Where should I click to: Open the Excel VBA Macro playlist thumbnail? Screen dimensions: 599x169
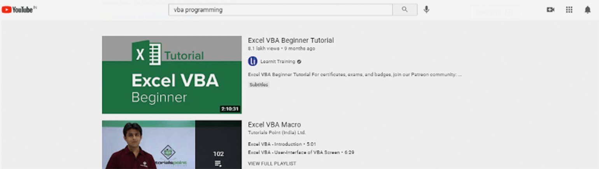[x=172, y=145]
